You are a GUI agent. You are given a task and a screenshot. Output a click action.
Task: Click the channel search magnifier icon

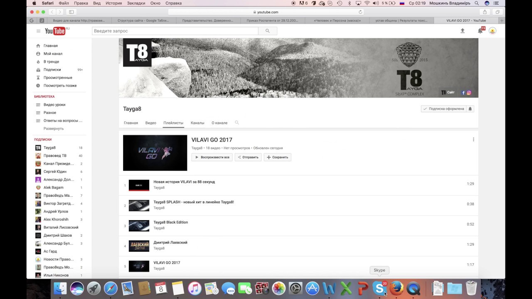coord(237,123)
